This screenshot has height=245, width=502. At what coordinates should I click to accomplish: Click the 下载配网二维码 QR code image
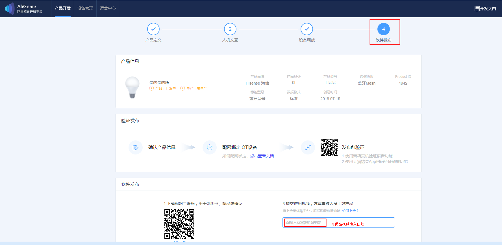click(179, 224)
